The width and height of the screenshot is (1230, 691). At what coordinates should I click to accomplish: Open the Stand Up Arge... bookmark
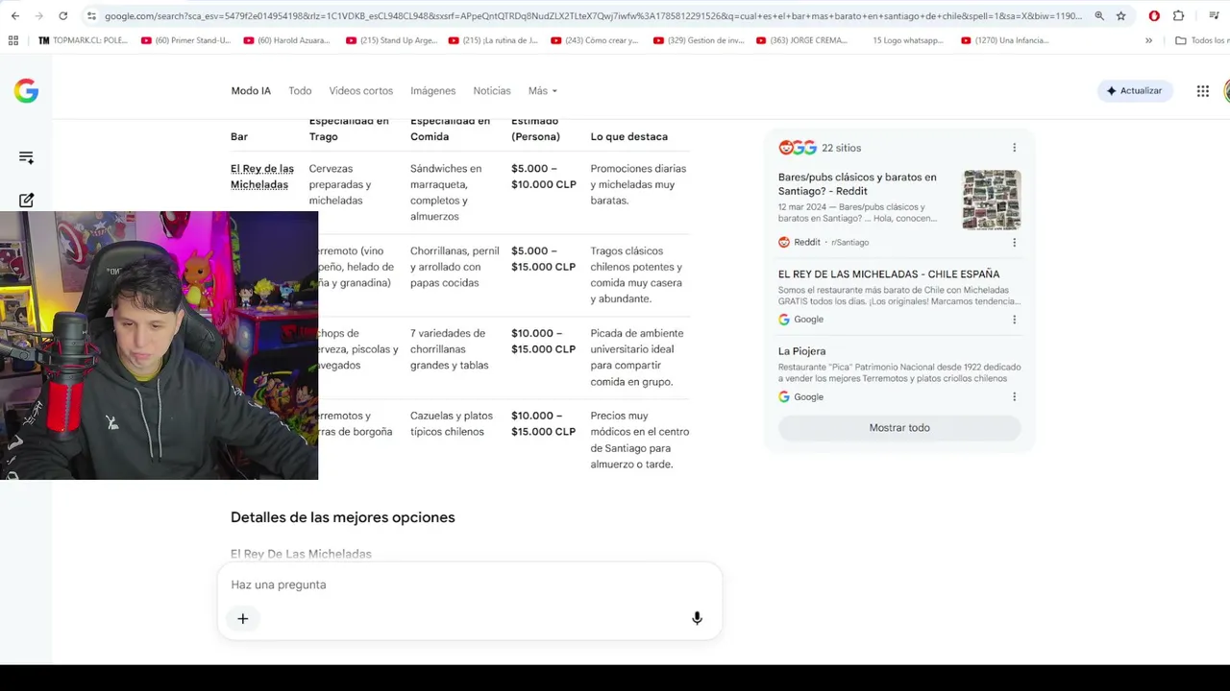pyautogui.click(x=390, y=40)
